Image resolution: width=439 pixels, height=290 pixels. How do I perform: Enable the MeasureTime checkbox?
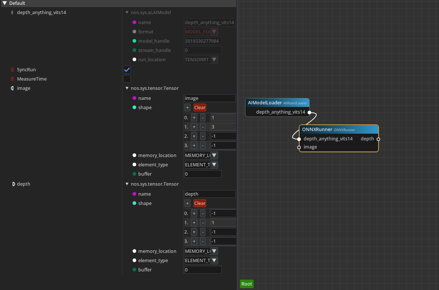pos(127,79)
